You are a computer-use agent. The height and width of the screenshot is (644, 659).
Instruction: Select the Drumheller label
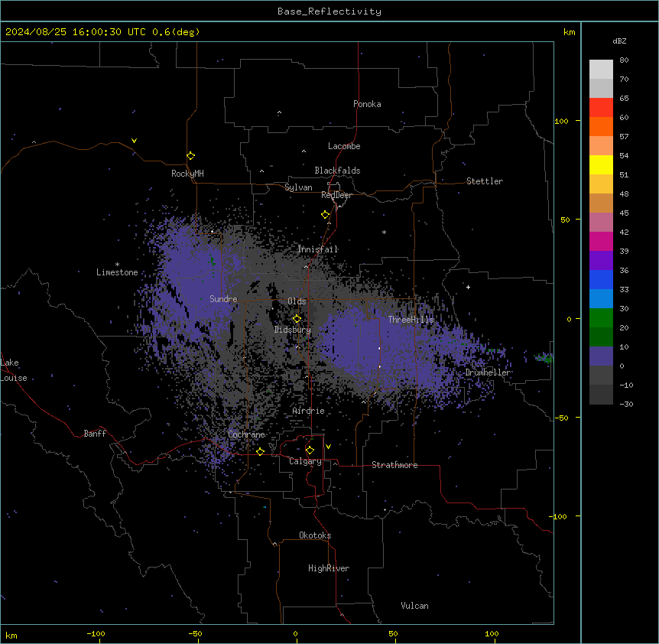488,372
